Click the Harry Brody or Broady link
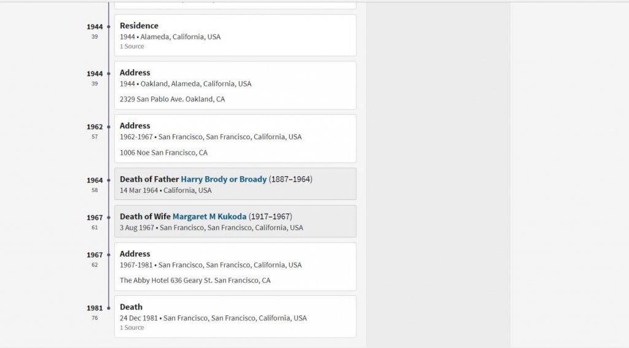 (224, 179)
